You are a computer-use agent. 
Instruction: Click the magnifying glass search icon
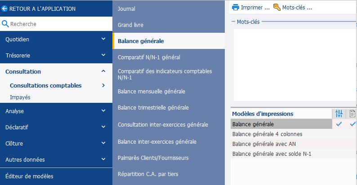[x=5, y=24]
